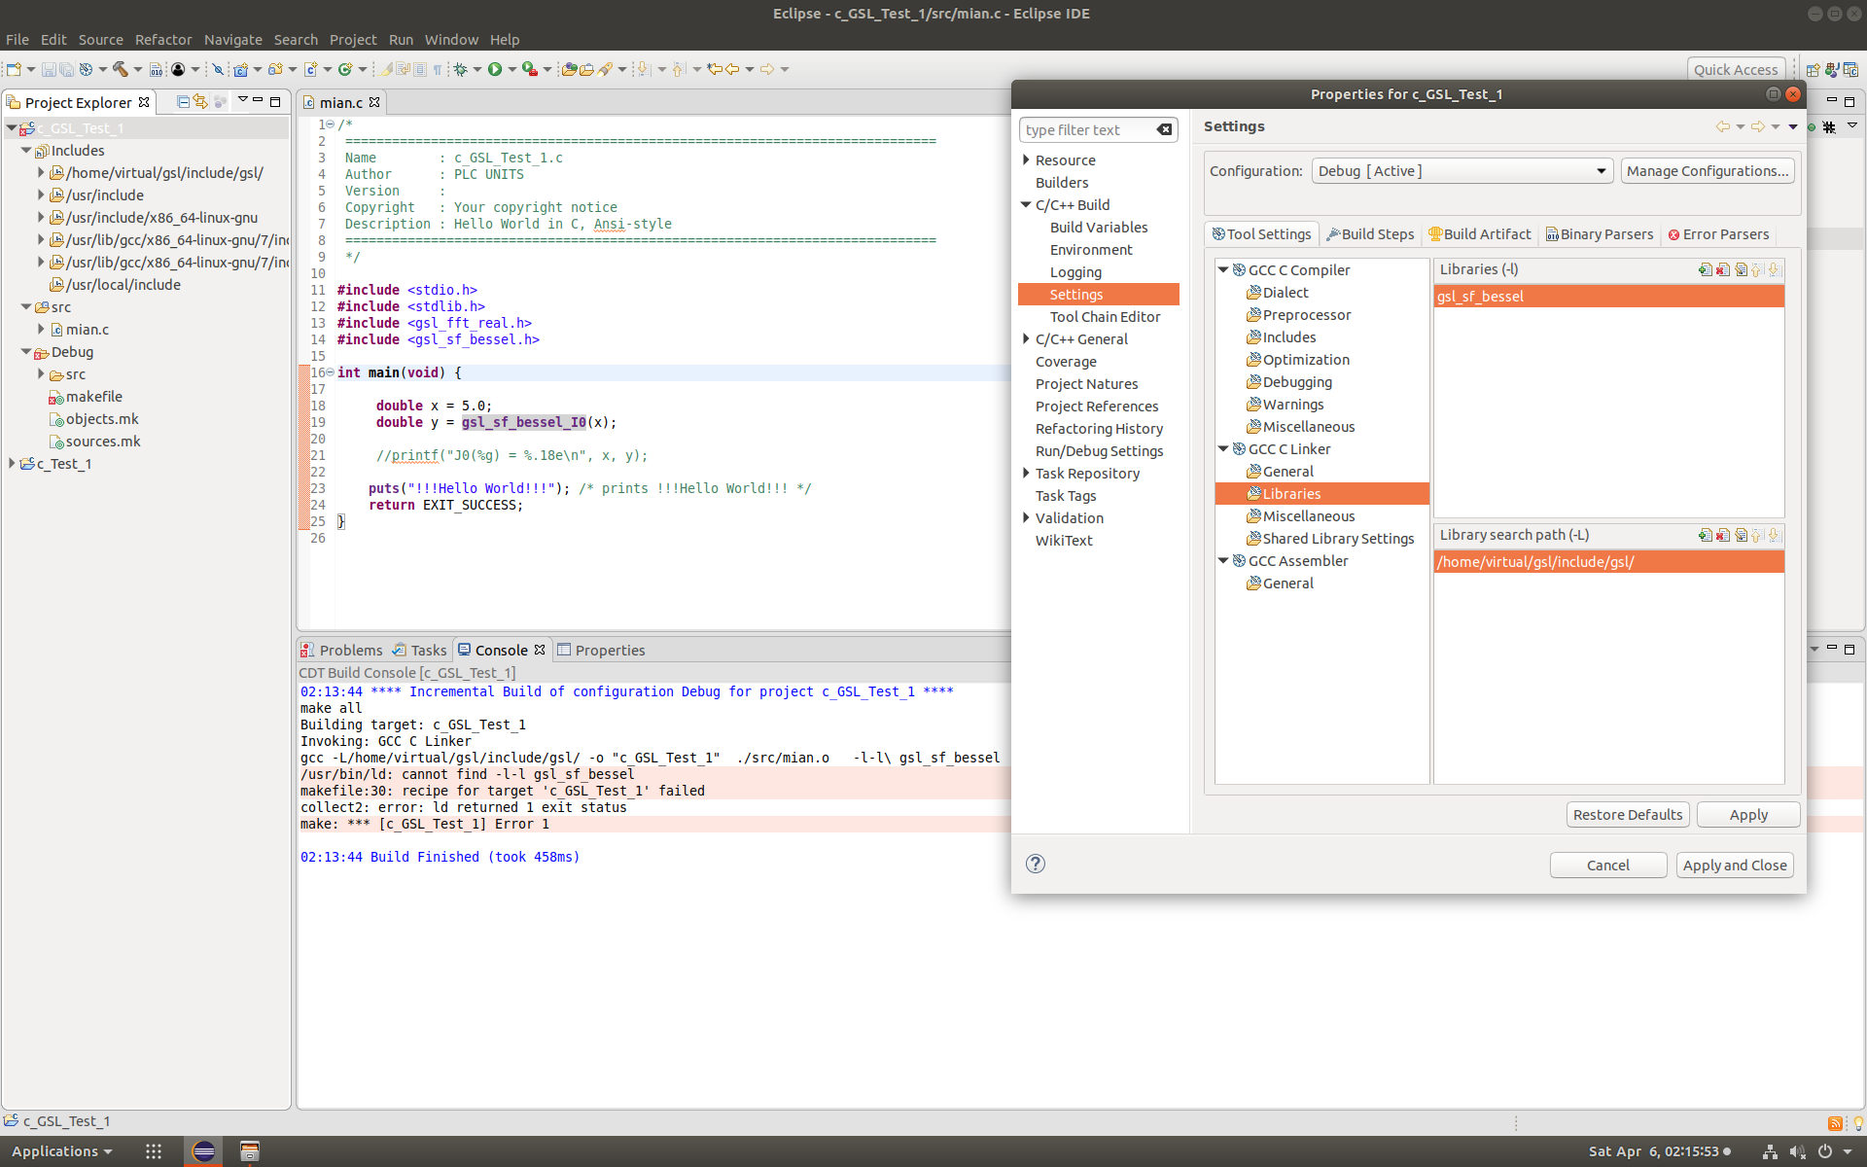Open the Window menu
Image resolution: width=1867 pixels, height=1167 pixels.
point(451,40)
